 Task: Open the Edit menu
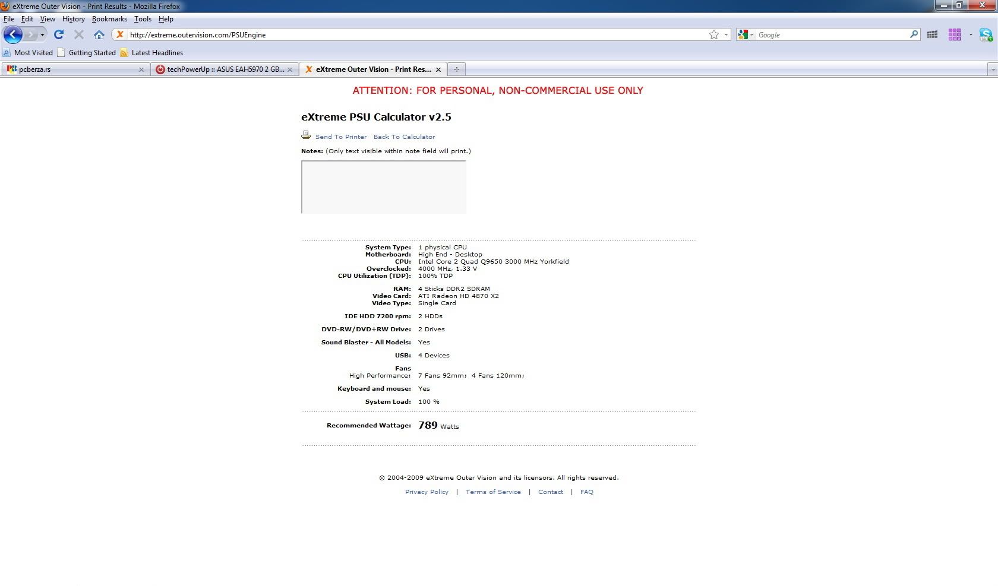coord(27,19)
